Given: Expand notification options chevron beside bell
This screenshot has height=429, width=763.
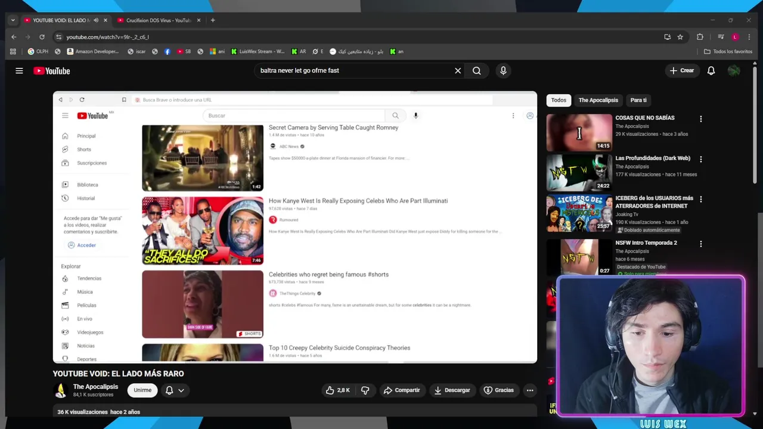Looking at the screenshot, I should click(x=181, y=390).
